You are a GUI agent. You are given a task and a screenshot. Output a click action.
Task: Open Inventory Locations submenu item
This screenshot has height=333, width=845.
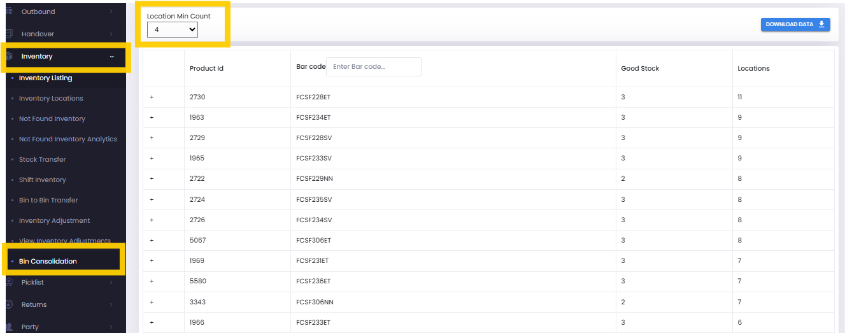point(51,98)
